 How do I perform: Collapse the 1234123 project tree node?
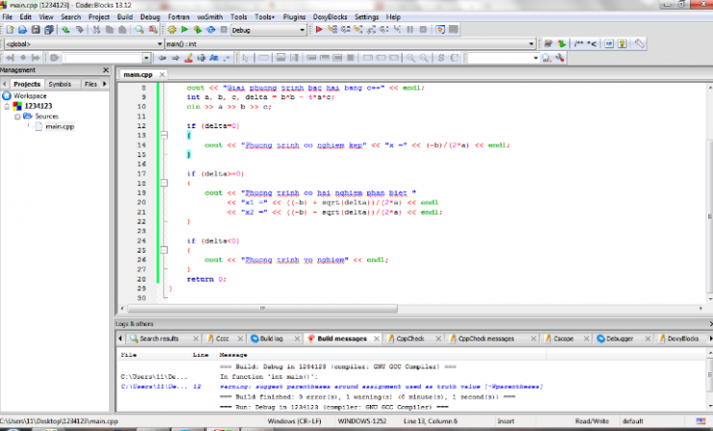pyautogui.click(x=8, y=106)
